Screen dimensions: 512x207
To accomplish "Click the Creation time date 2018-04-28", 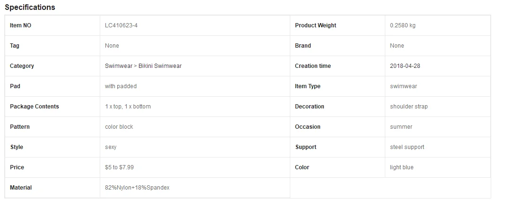I will click(x=405, y=66).
